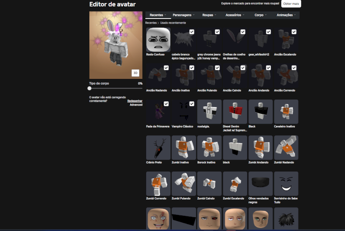345x231 pixels.
Task: Uncheck the Ancião Andando animation
Action: coord(268,68)
